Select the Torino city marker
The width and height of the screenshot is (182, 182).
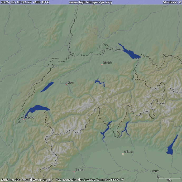point(74,172)
